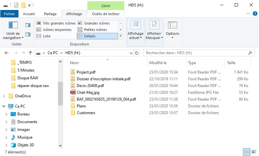Expand the Documents tree node
Screen dimensions: 259x156
6,122
